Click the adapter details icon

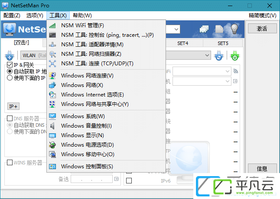point(52,45)
